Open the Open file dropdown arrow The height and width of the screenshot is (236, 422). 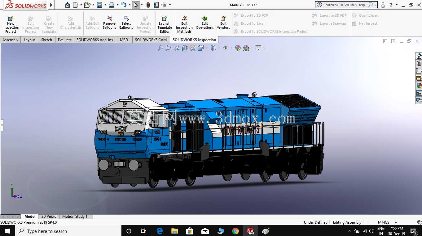coord(93,5)
